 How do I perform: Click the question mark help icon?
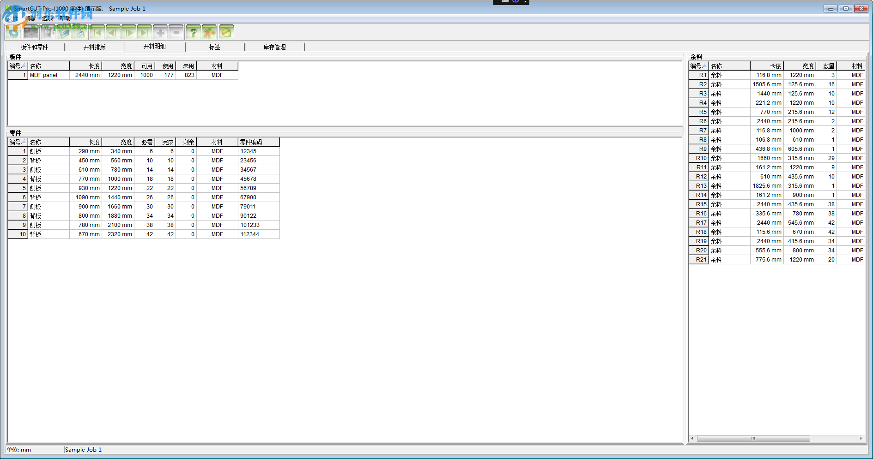coord(194,32)
